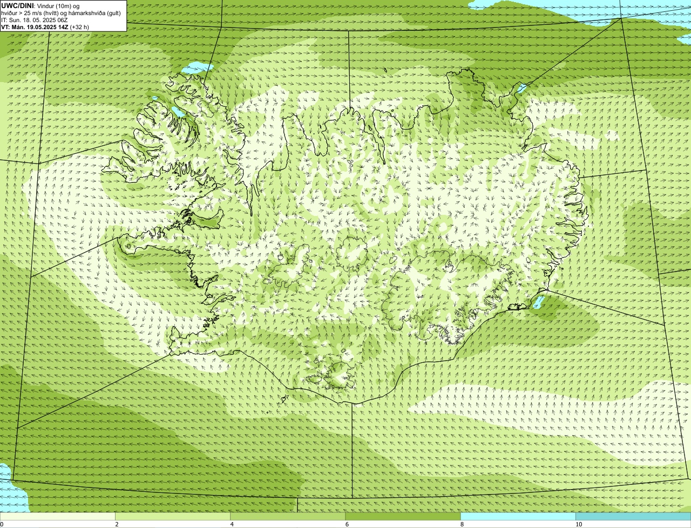The height and width of the screenshot is (528, 691).
Task: Click the '6' label on the color scale
Action: point(347,524)
